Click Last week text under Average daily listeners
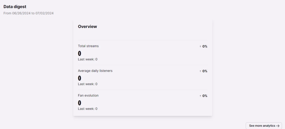The width and height of the screenshot is (285, 129). coord(88,84)
